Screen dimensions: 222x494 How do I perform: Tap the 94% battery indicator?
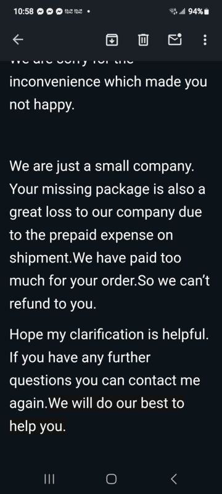click(x=198, y=12)
